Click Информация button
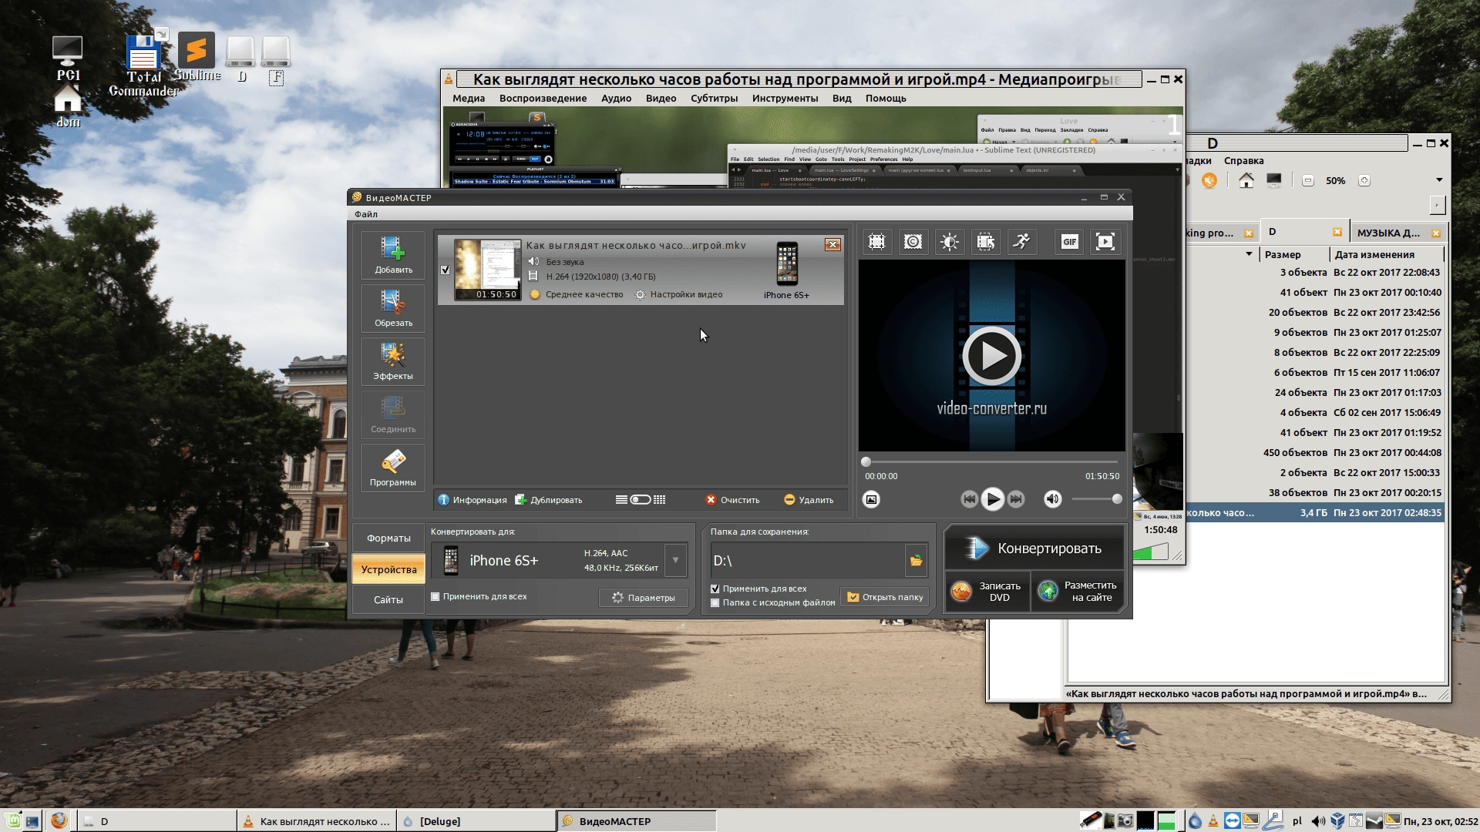1480x832 pixels. [x=473, y=500]
